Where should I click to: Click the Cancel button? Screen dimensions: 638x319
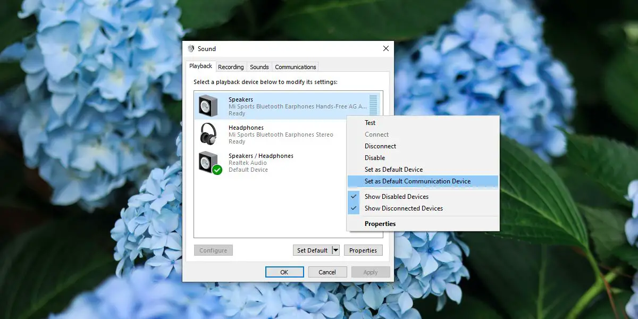pyautogui.click(x=327, y=272)
